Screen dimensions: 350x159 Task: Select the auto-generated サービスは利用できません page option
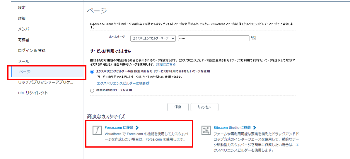tap(92, 71)
